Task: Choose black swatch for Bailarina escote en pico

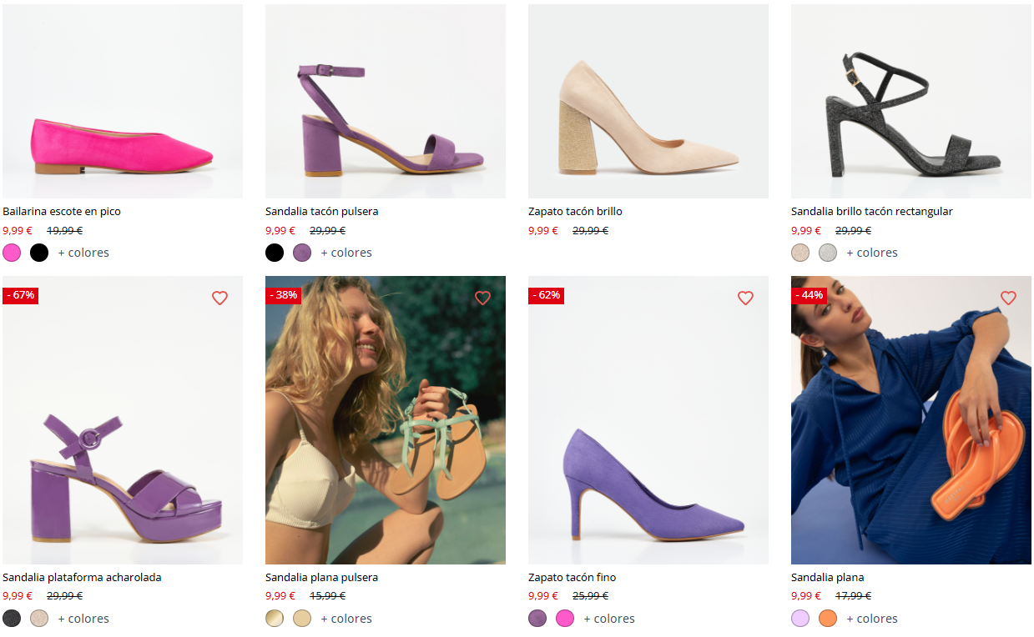Action: (39, 253)
